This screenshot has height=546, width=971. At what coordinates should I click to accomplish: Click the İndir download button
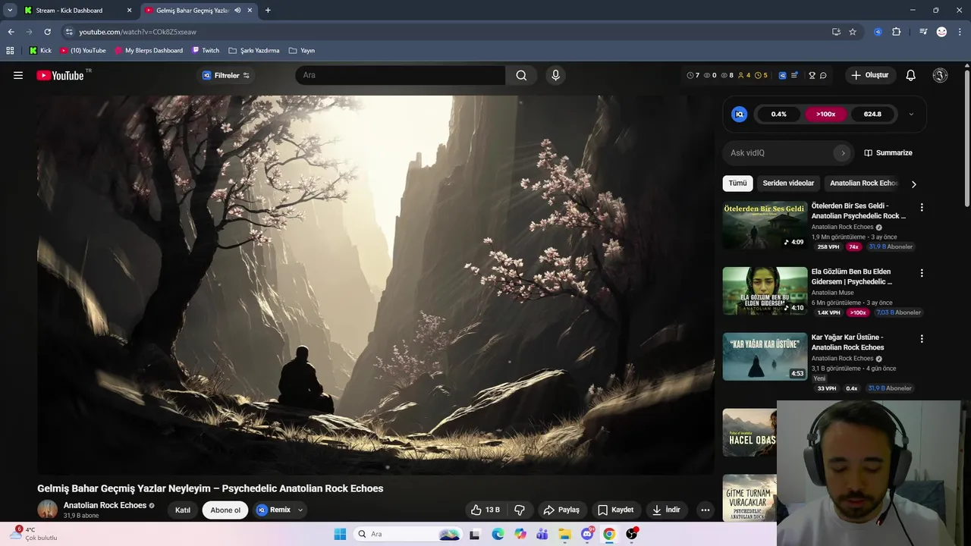[667, 510]
